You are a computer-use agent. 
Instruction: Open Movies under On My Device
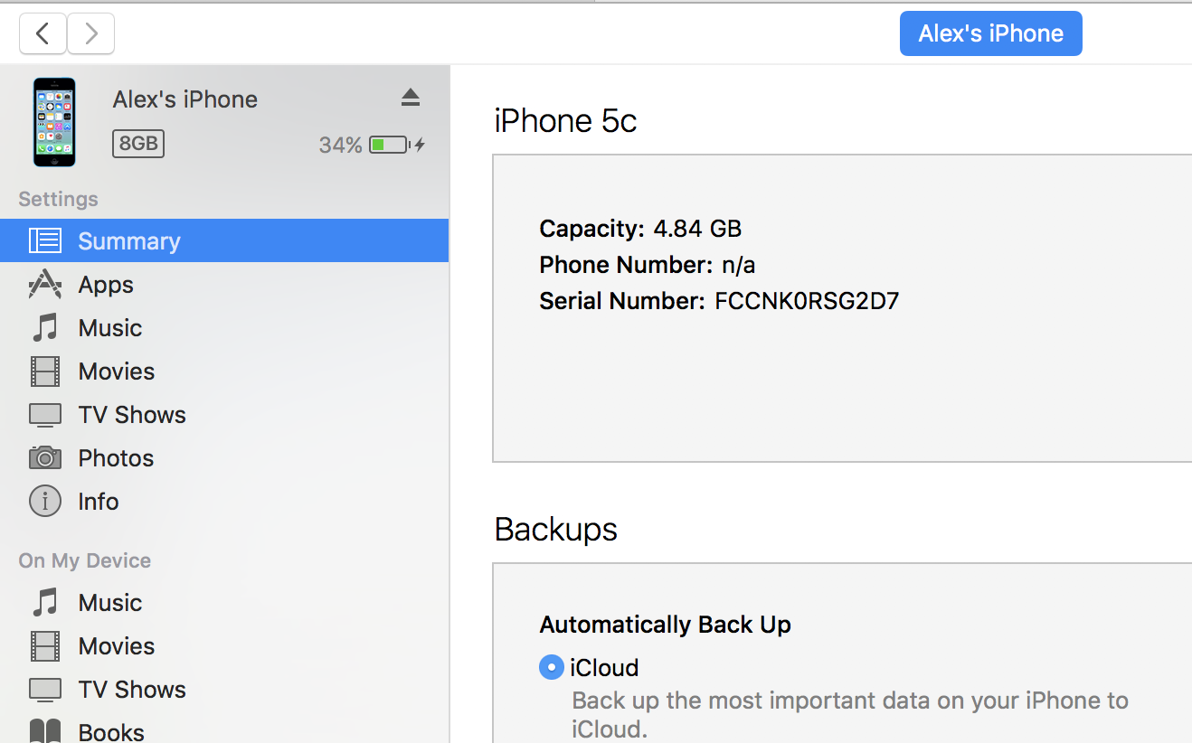pyautogui.click(x=116, y=646)
